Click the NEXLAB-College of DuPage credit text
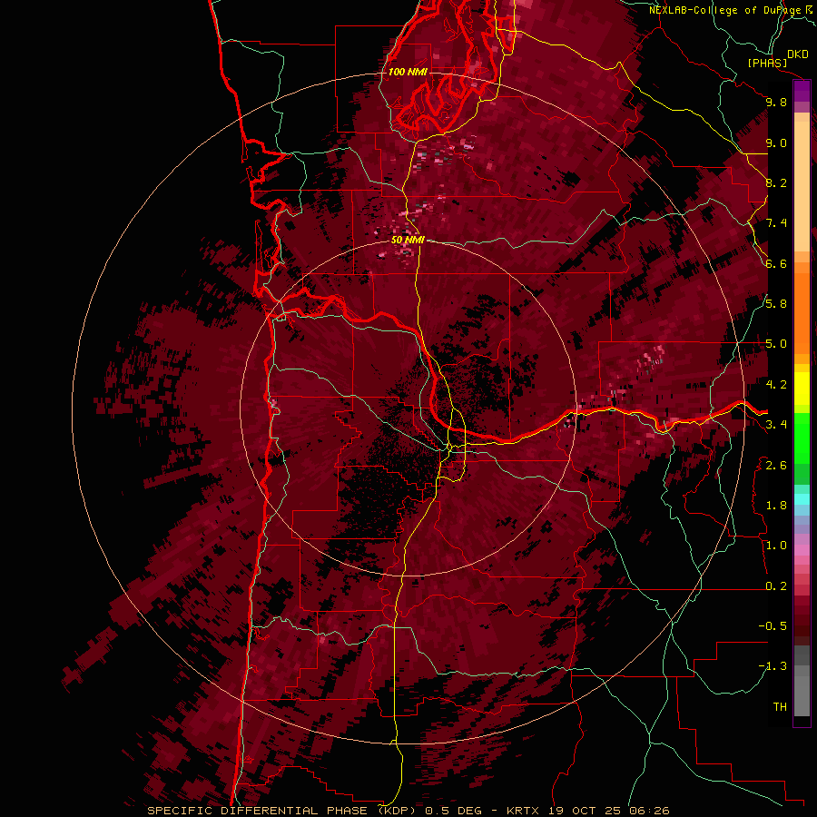Viewport: 817px width, 817px height. point(724,10)
